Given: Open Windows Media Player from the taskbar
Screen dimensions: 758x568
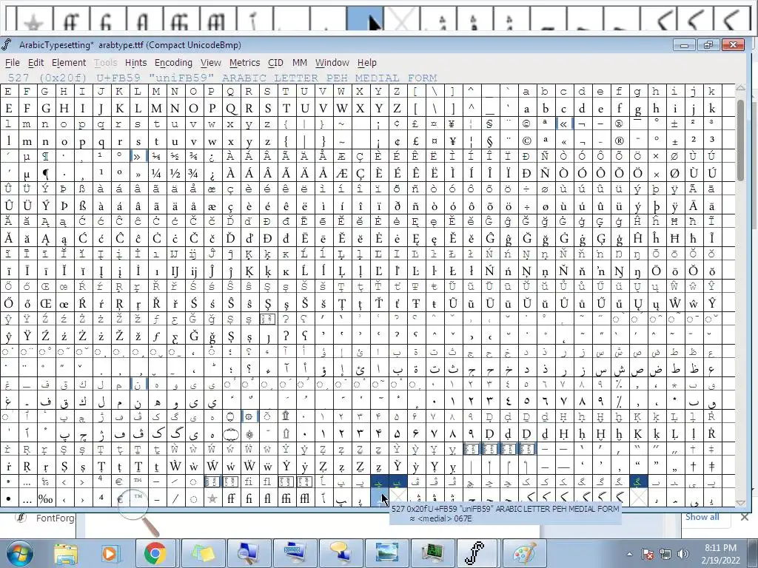Looking at the screenshot, I should (110, 553).
